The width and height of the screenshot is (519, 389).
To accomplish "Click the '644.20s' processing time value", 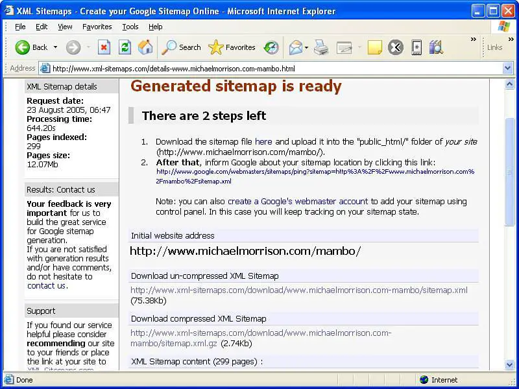I will pos(42,128).
